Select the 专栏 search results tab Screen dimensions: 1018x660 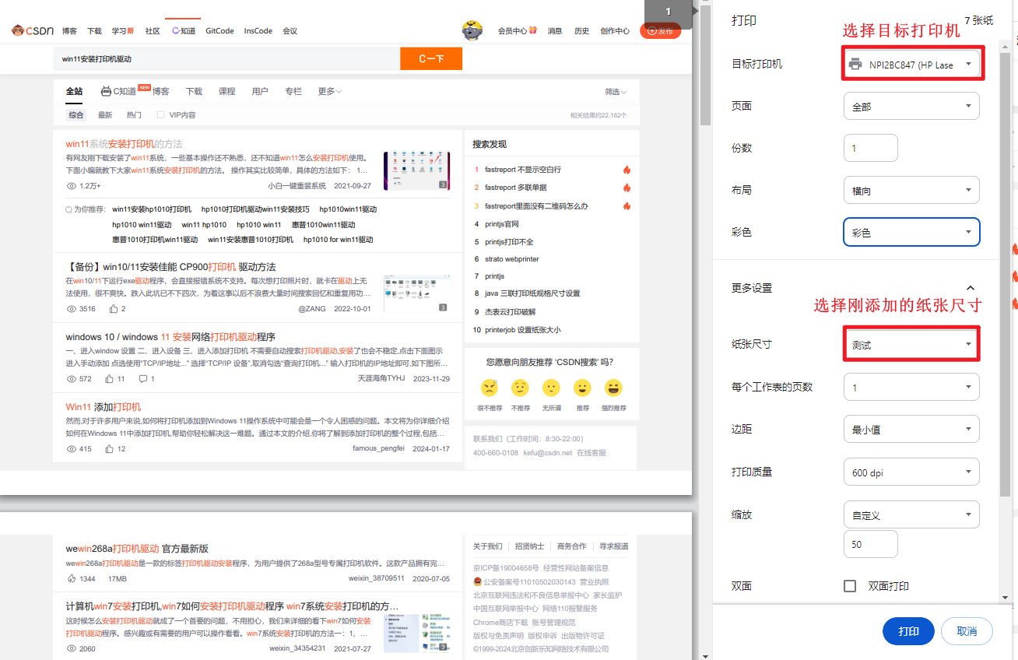click(293, 91)
